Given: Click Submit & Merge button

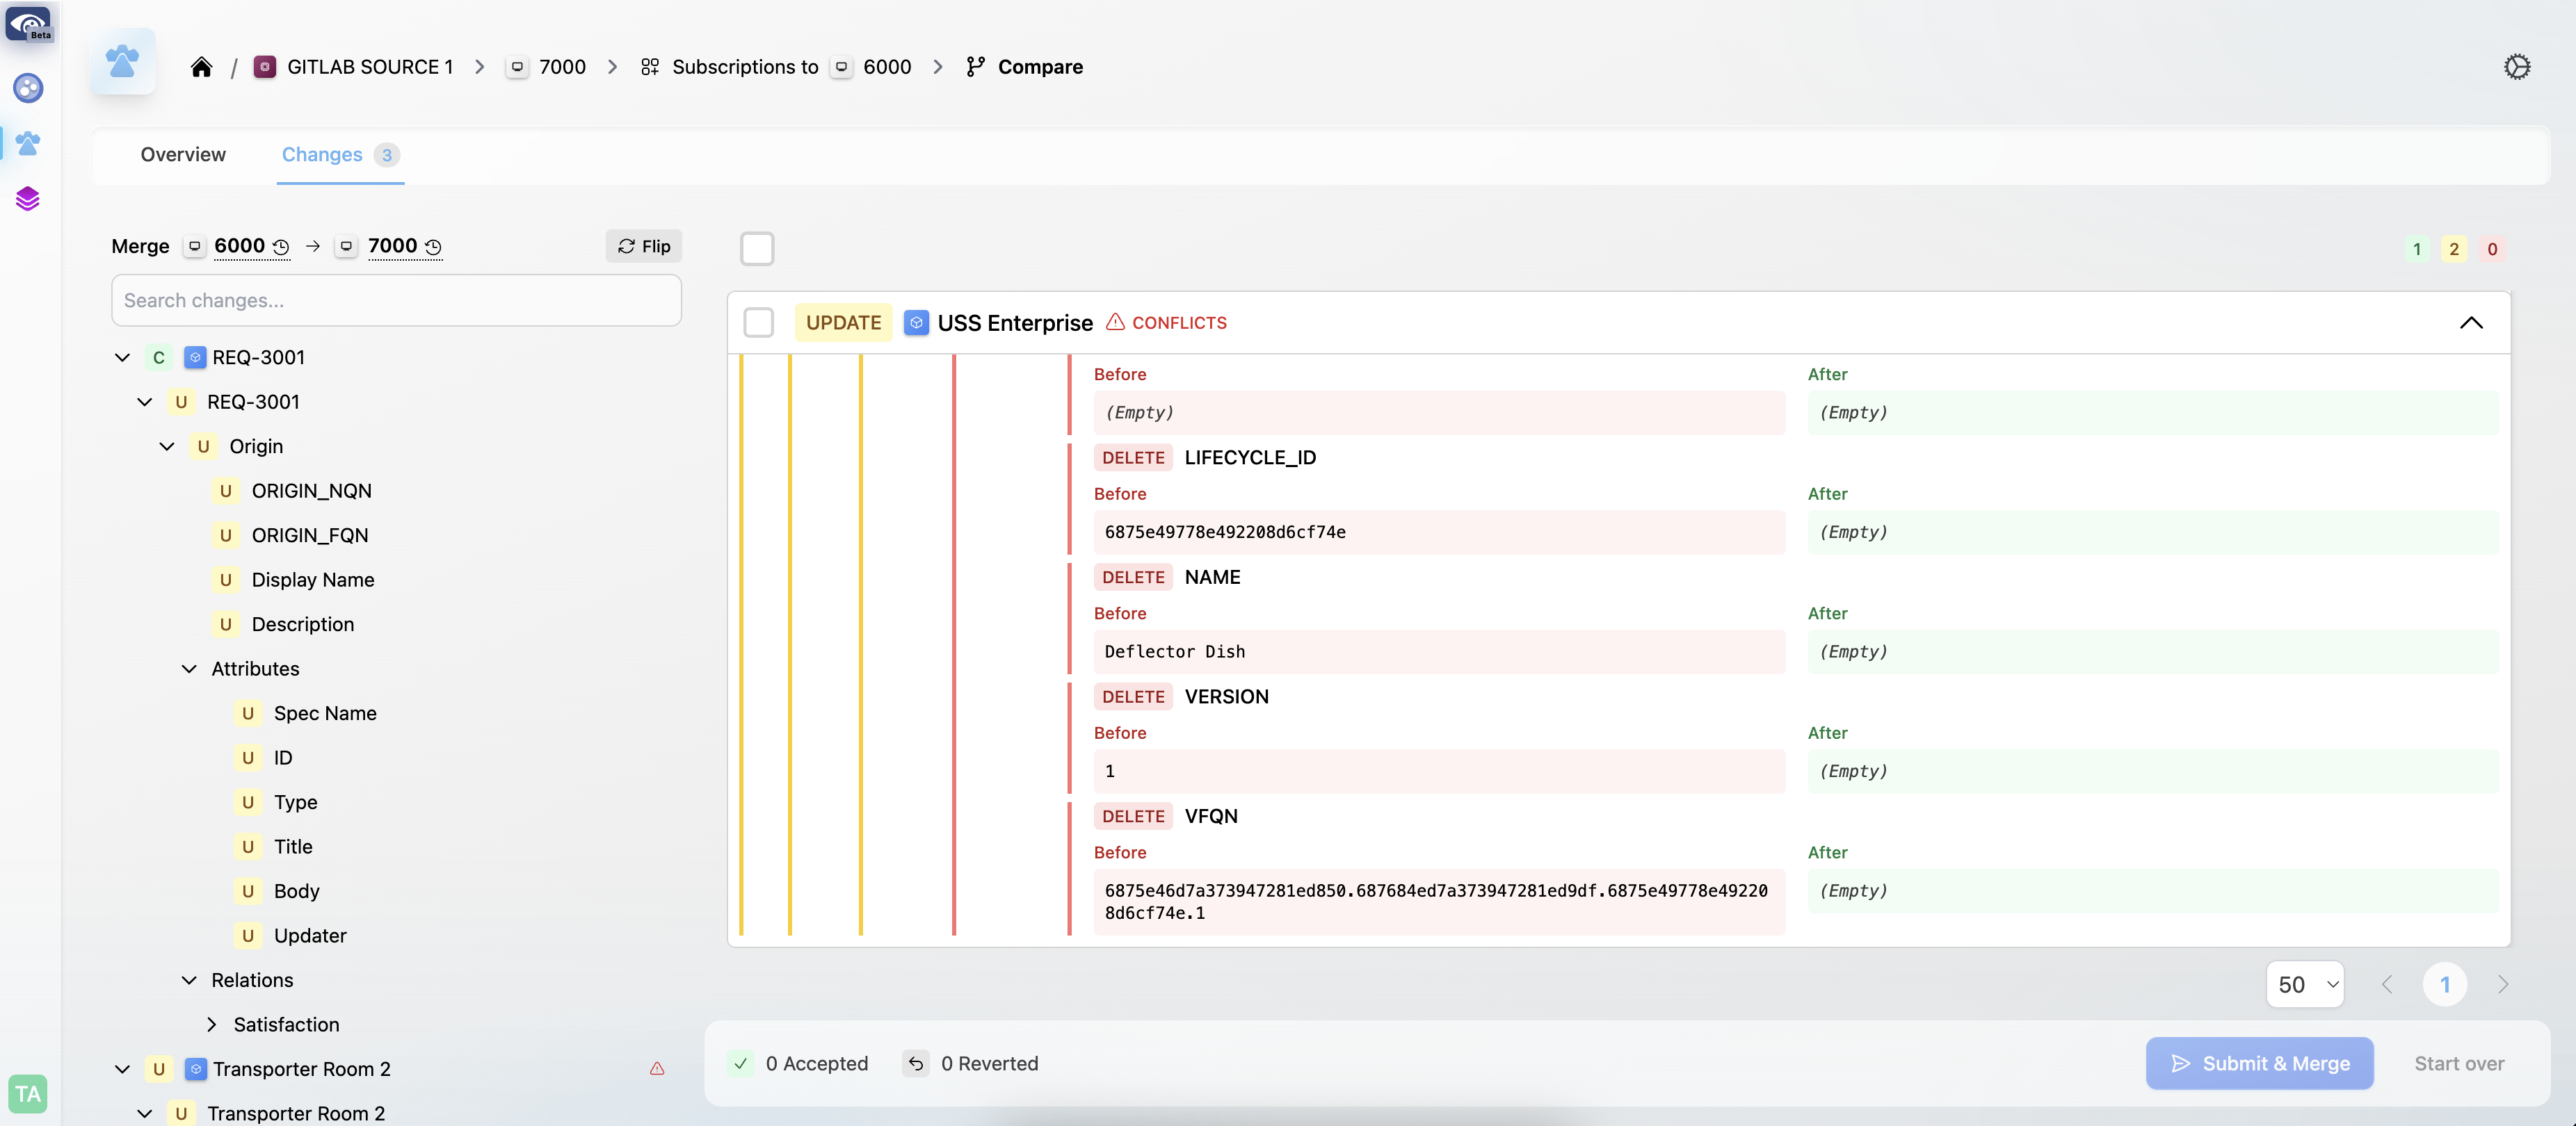Looking at the screenshot, I should click(2260, 1064).
